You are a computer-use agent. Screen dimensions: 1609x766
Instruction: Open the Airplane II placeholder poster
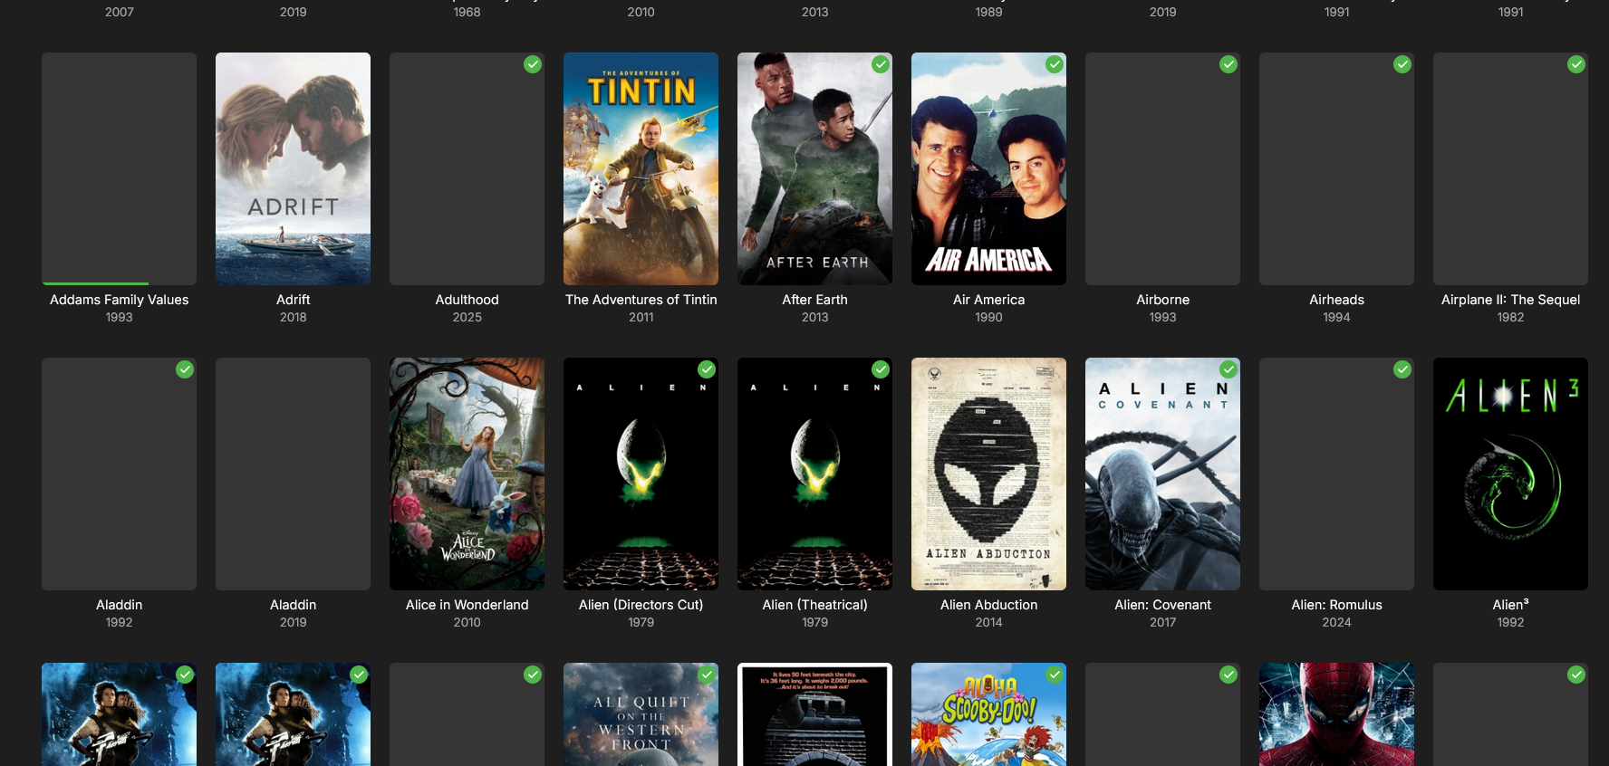click(1510, 168)
